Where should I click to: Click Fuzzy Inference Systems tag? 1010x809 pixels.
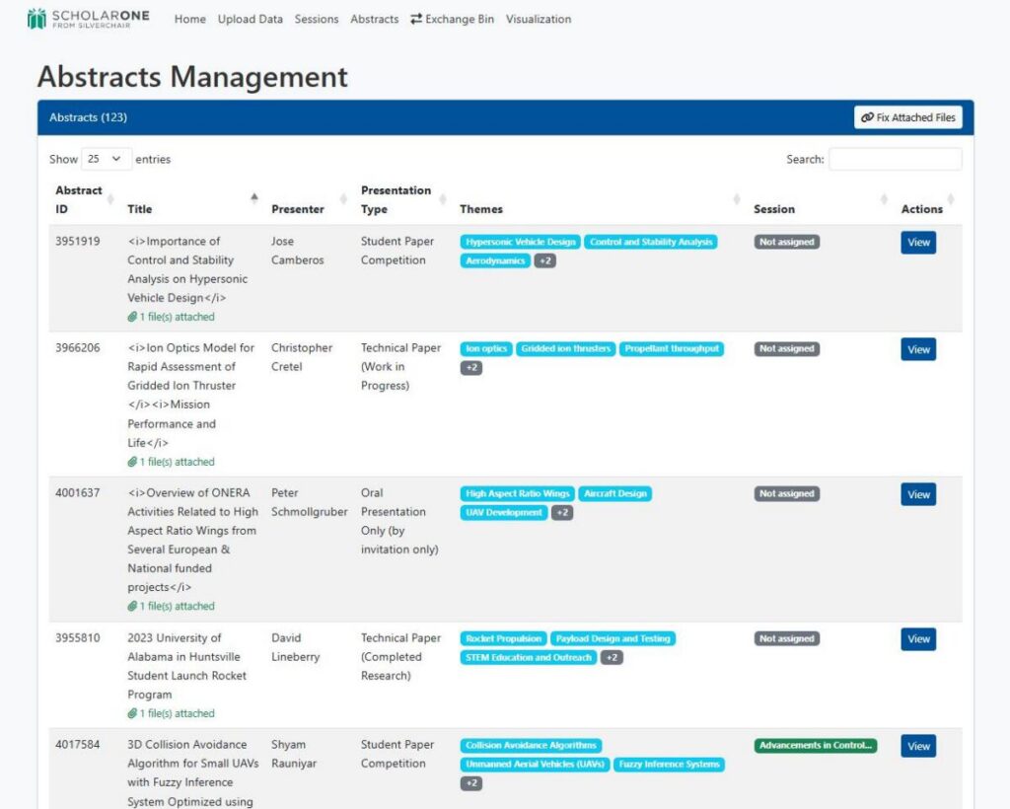pos(670,765)
